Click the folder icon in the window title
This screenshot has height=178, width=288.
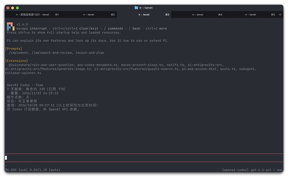coord(136,8)
